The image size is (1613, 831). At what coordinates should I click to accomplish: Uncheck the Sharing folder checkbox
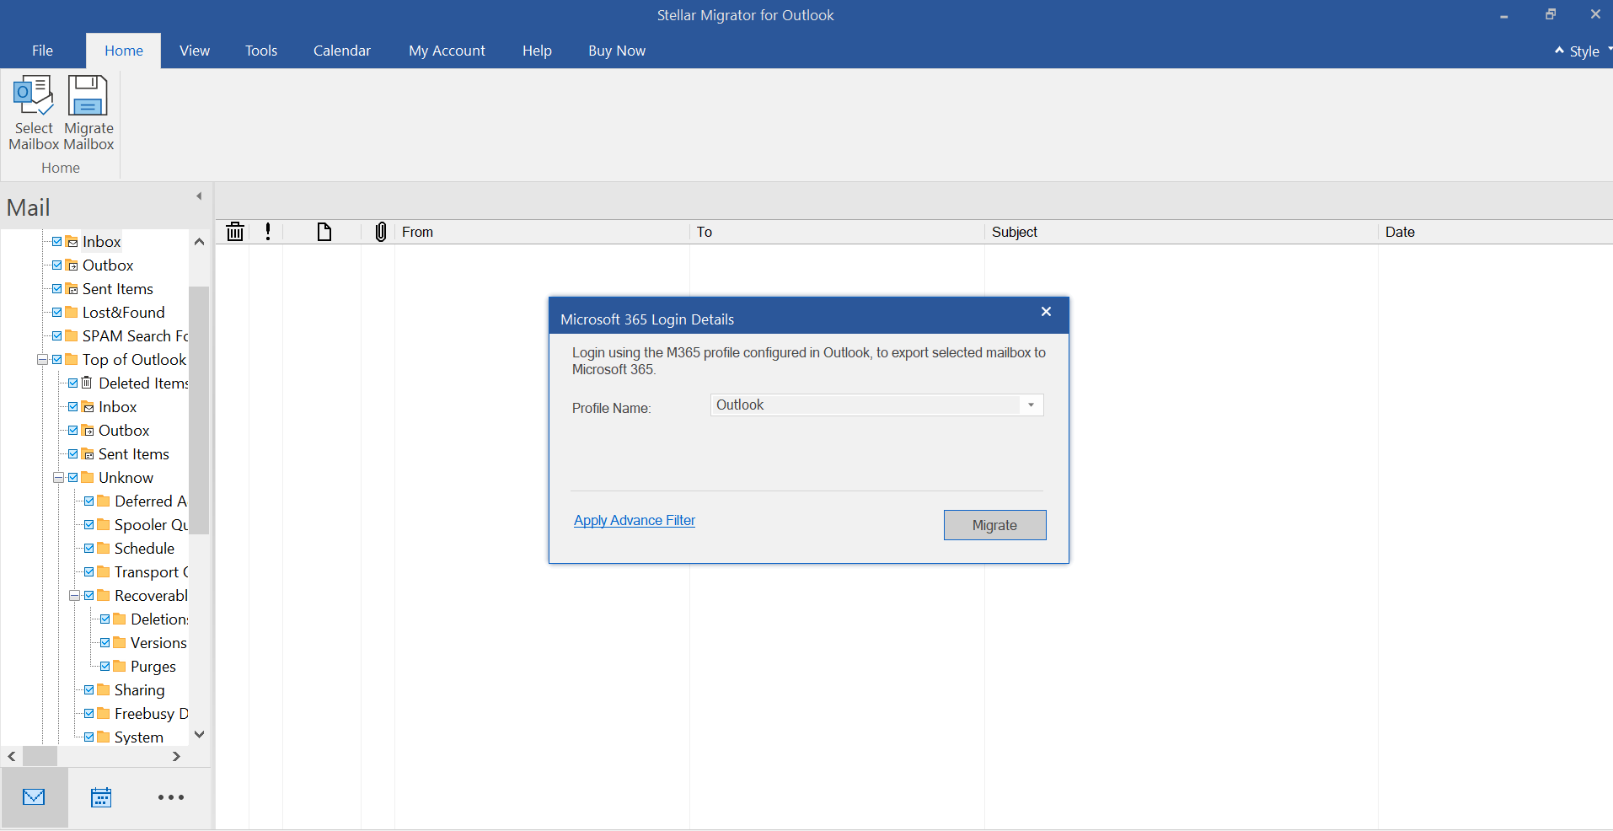(89, 690)
